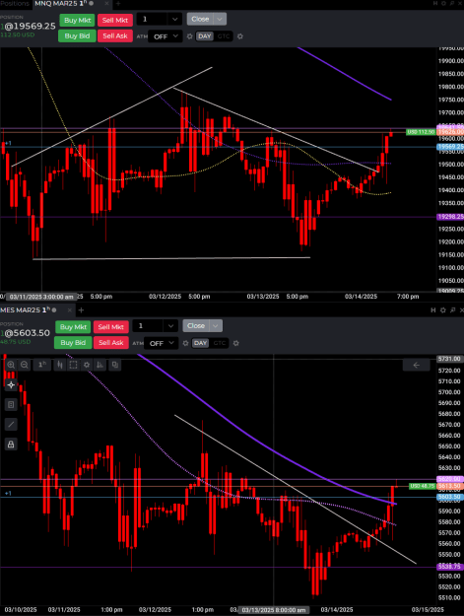Select the dashed rectangle selection tool
Viewport: 464px width, 616px height.
(x=73, y=365)
